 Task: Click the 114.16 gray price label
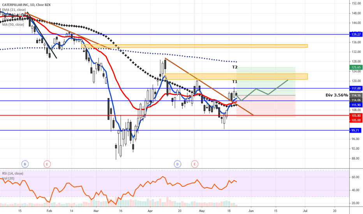click(x=356, y=95)
